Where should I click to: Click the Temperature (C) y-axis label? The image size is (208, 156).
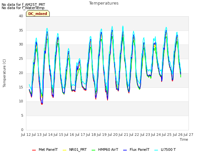coord(4,73)
